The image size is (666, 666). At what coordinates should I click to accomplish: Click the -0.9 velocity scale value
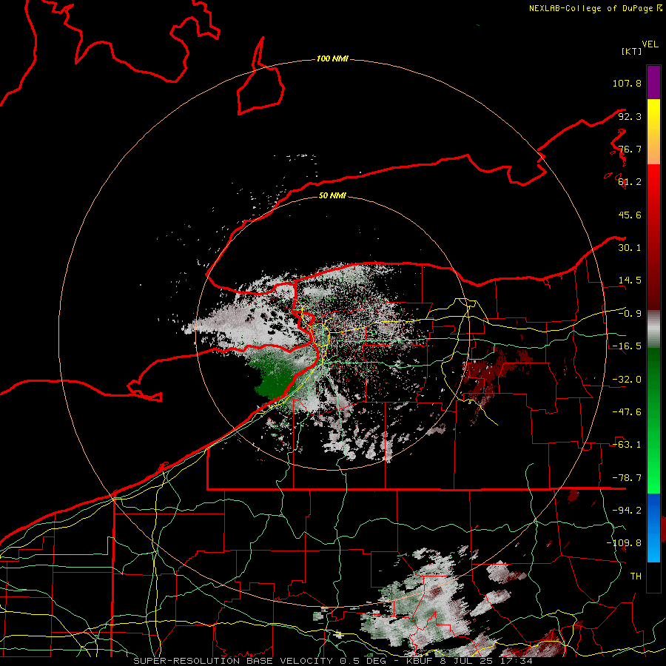pyautogui.click(x=630, y=314)
